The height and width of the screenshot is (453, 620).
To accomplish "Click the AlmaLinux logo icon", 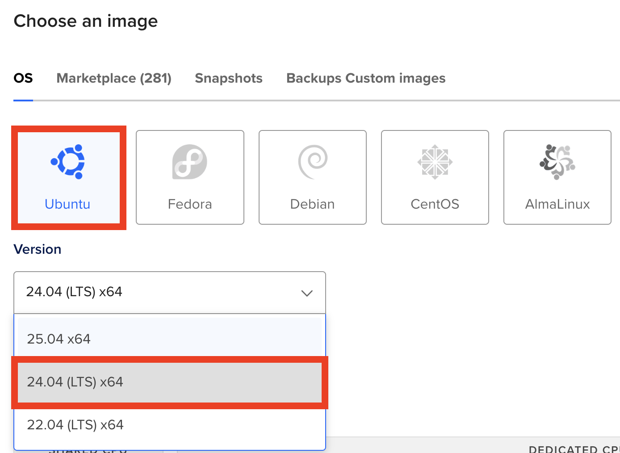I will click(x=557, y=162).
